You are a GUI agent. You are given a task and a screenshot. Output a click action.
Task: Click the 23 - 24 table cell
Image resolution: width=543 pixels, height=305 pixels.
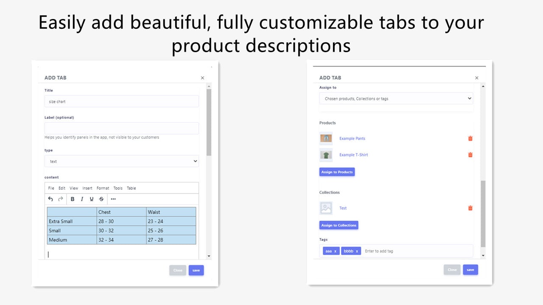click(171, 221)
